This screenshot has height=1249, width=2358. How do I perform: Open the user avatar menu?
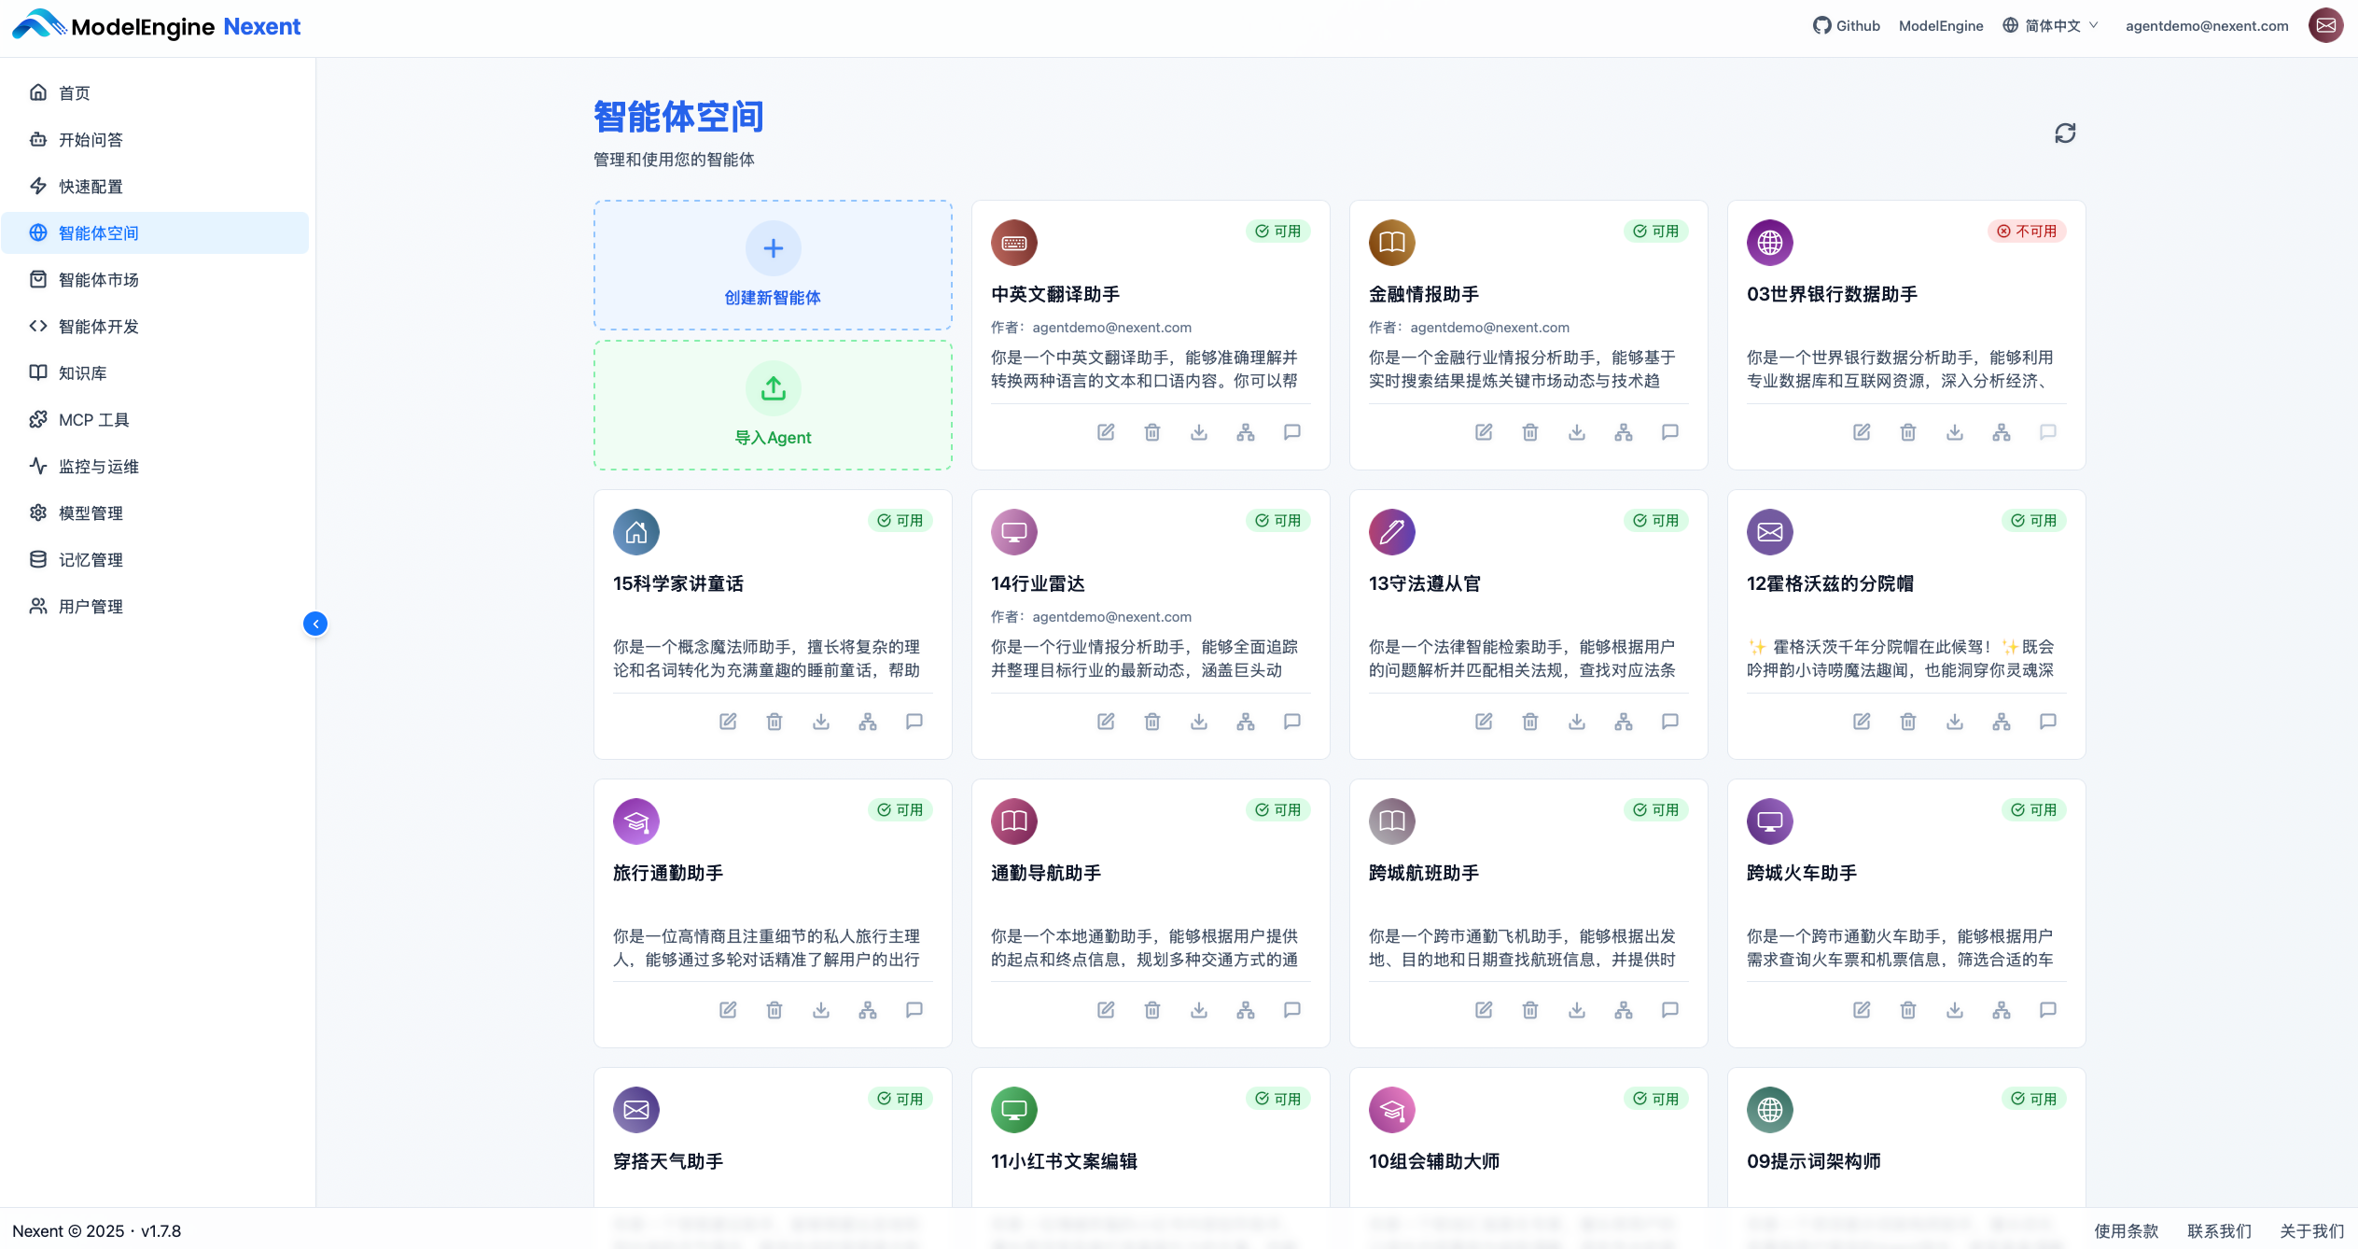tap(2325, 25)
